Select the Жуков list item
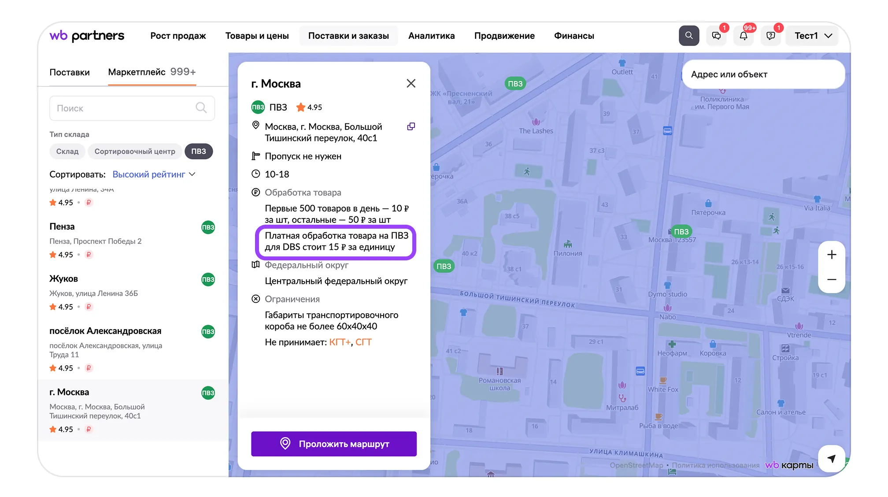 click(x=132, y=292)
